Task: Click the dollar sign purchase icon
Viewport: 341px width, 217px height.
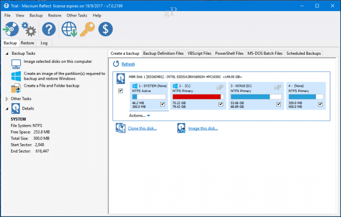Action: 105,29
